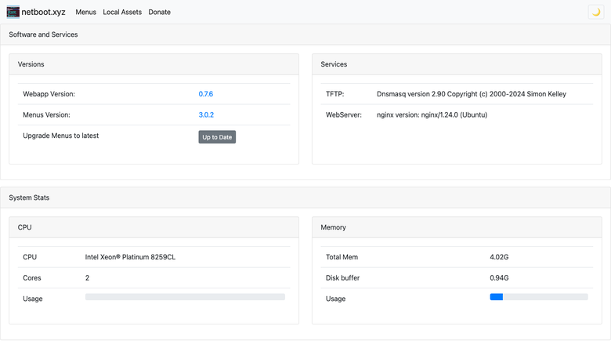This screenshot has height=344, width=611.
Task: Select Total Mem value 4.02G
Action: pyautogui.click(x=499, y=257)
